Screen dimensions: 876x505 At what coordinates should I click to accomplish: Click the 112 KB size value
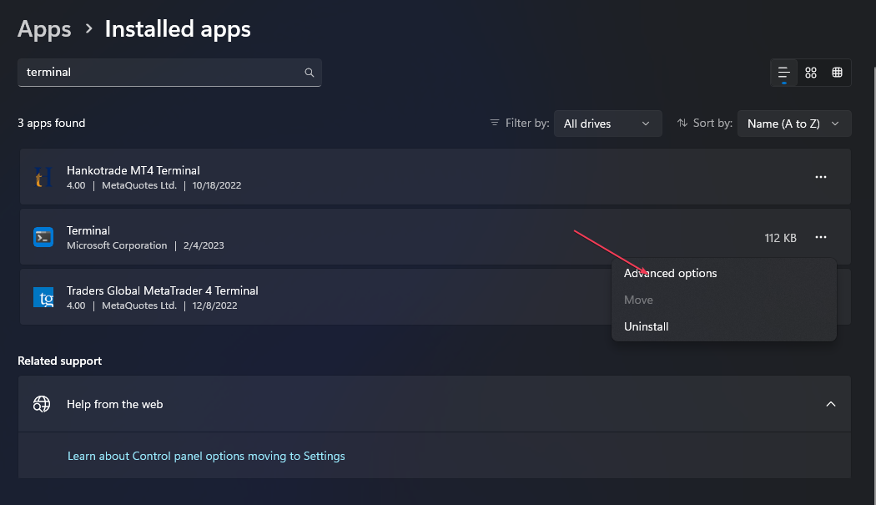780,238
